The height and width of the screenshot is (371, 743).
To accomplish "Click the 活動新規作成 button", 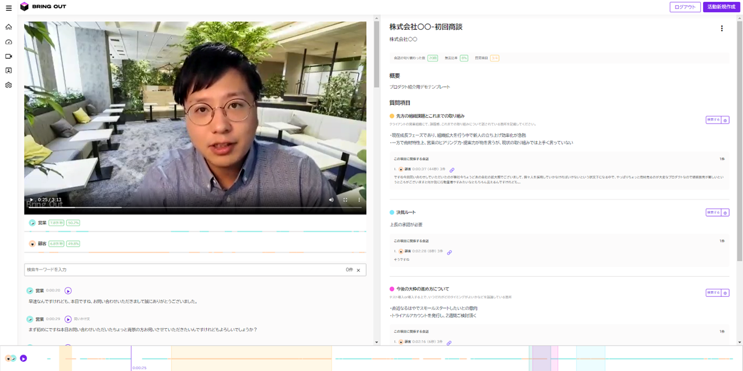I will 721,7.
